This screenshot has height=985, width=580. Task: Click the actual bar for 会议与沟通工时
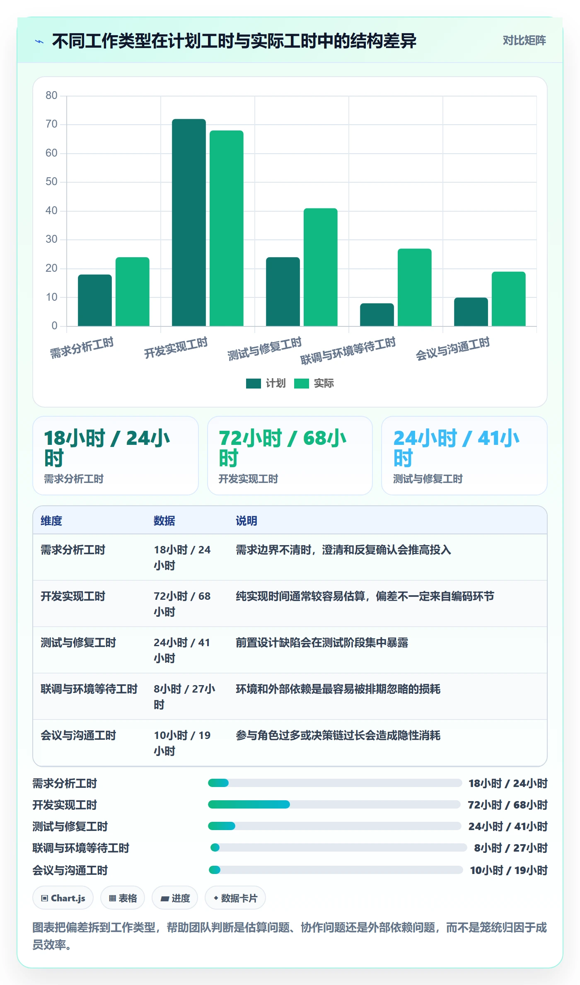point(508,299)
